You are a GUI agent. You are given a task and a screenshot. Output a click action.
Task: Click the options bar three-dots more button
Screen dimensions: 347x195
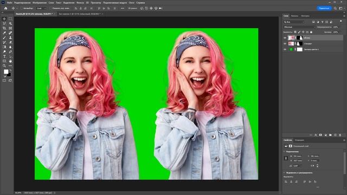point(123,9)
